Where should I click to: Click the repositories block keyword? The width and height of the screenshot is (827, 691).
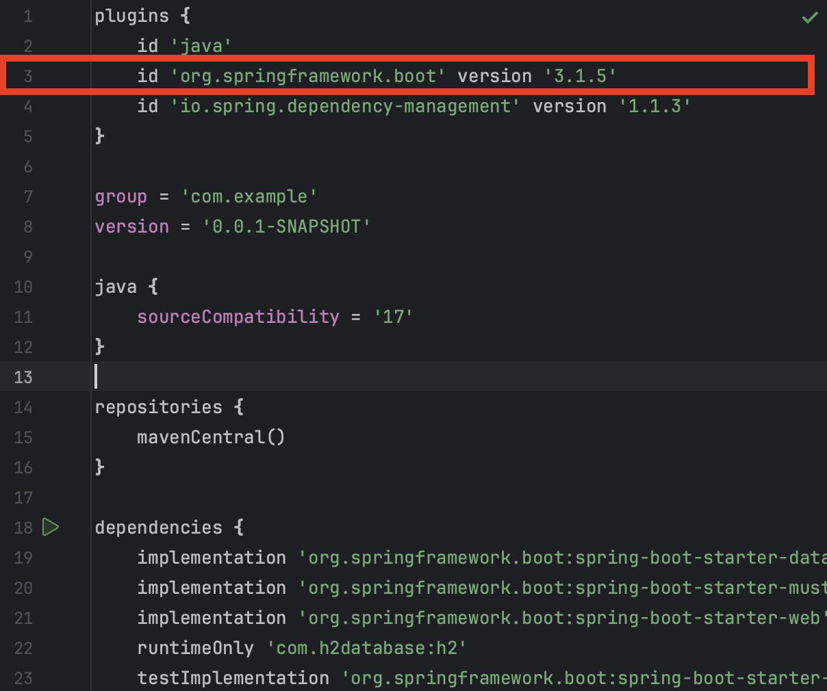[x=158, y=407]
